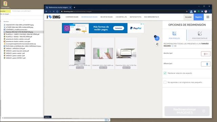Image resolution: width=217 pixels, height=122 pixels.
Task: Select the Por Pixeles resize mode
Action: 174,35
